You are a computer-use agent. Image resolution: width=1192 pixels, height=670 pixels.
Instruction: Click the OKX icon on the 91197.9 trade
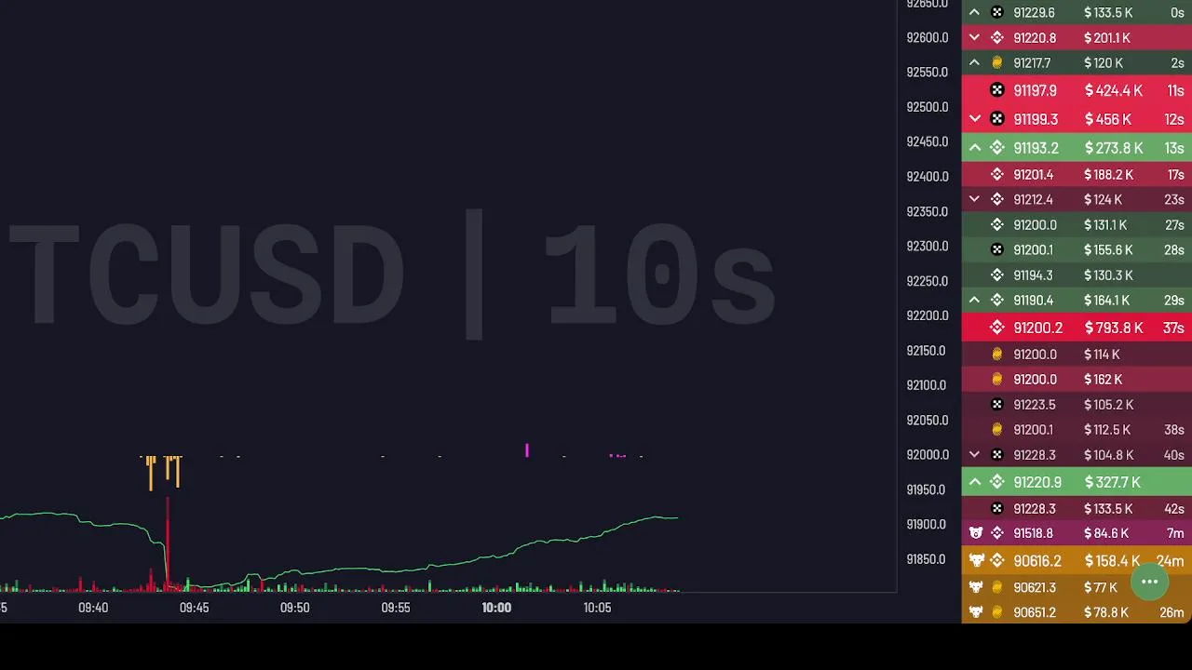(x=997, y=90)
